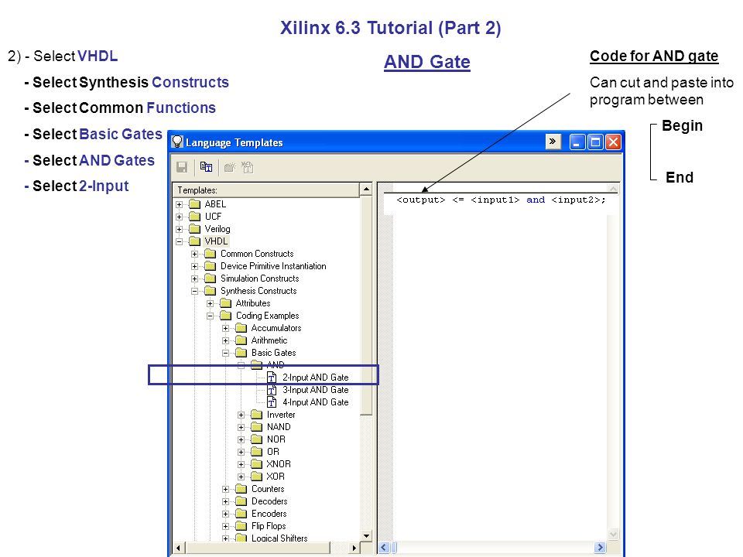Click the 2-Input AND Gate template icon
743x557 pixels.
click(x=272, y=378)
